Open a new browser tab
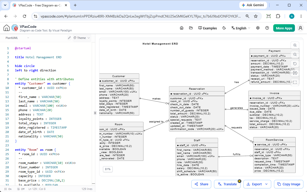 (75, 5)
